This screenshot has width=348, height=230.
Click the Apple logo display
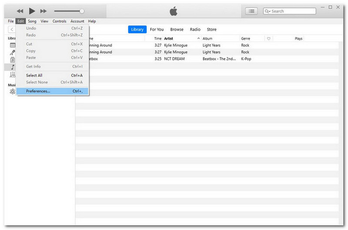tap(174, 11)
